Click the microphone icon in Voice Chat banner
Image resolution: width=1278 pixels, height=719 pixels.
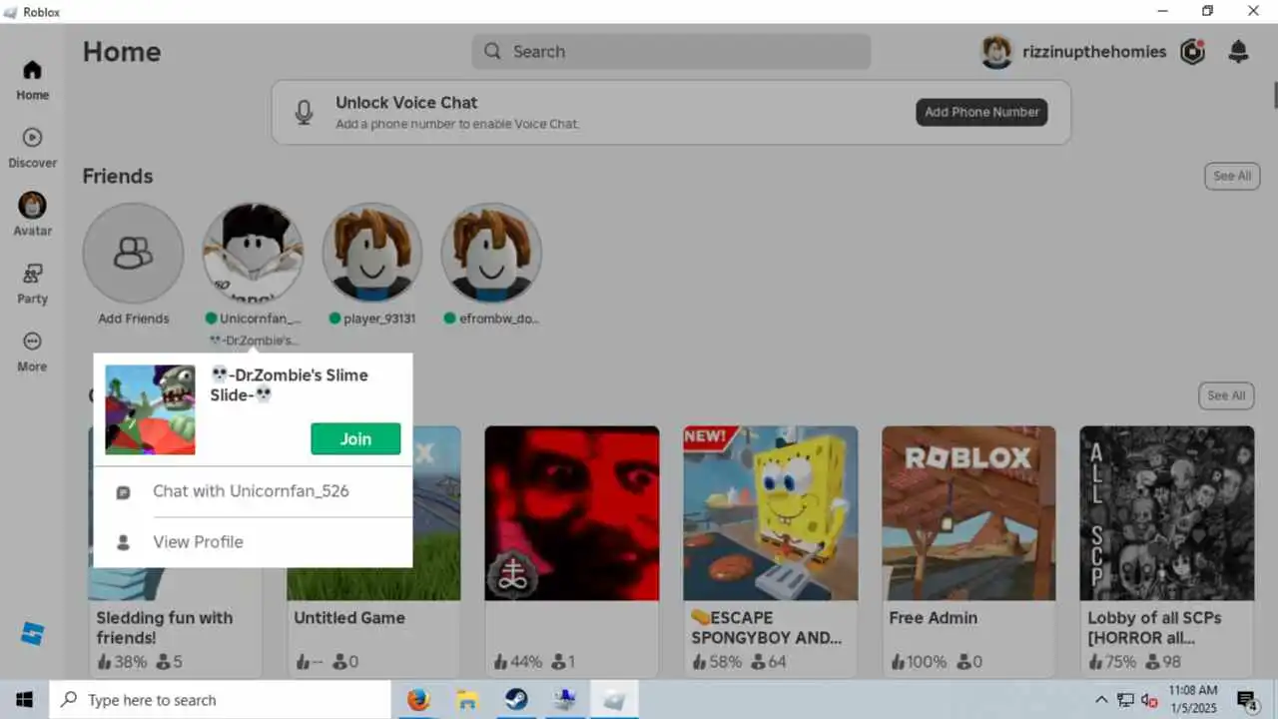pyautogui.click(x=304, y=112)
